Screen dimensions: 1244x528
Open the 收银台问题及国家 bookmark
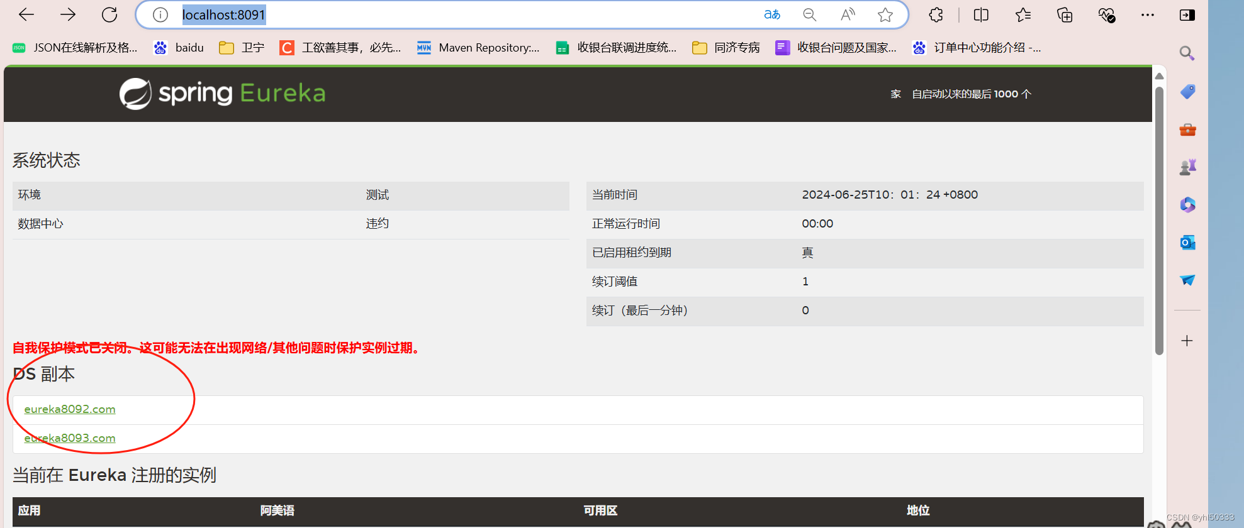pyautogui.click(x=836, y=48)
